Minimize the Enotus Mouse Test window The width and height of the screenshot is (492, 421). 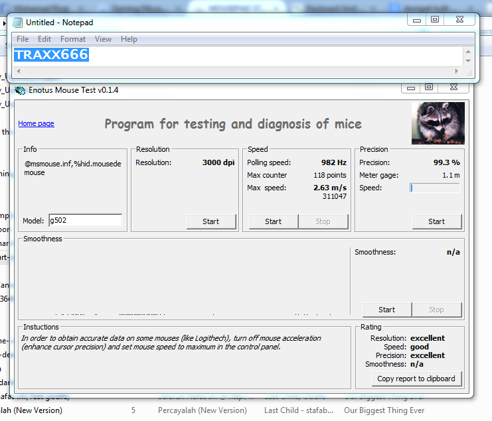pos(409,88)
